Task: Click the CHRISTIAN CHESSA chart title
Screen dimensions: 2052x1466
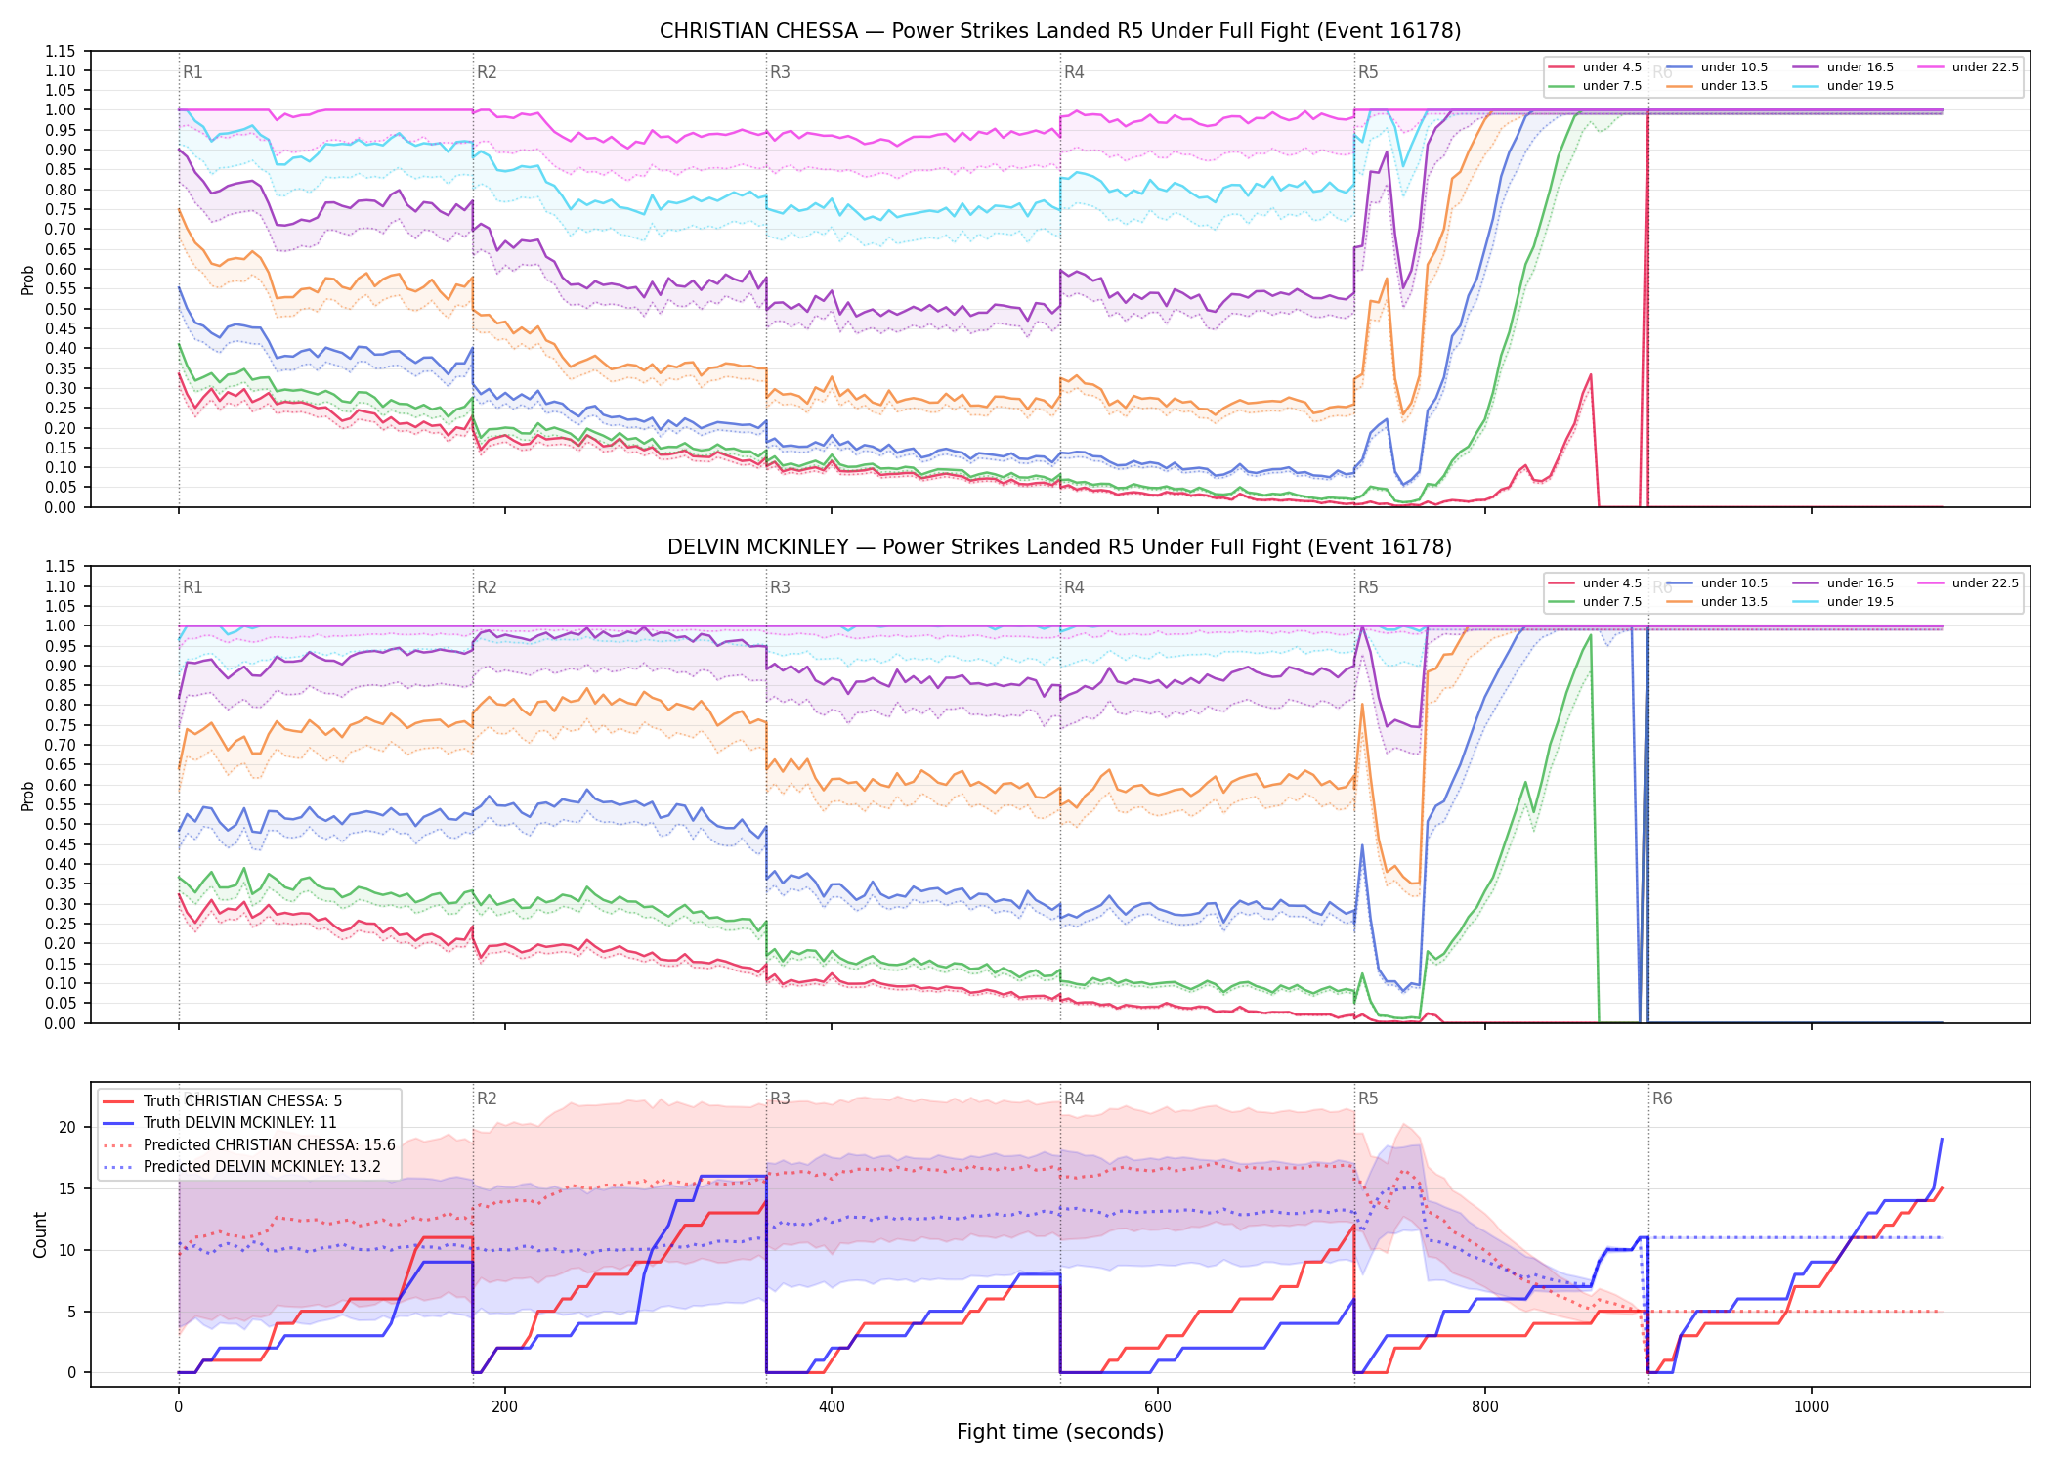Action: point(1060,31)
